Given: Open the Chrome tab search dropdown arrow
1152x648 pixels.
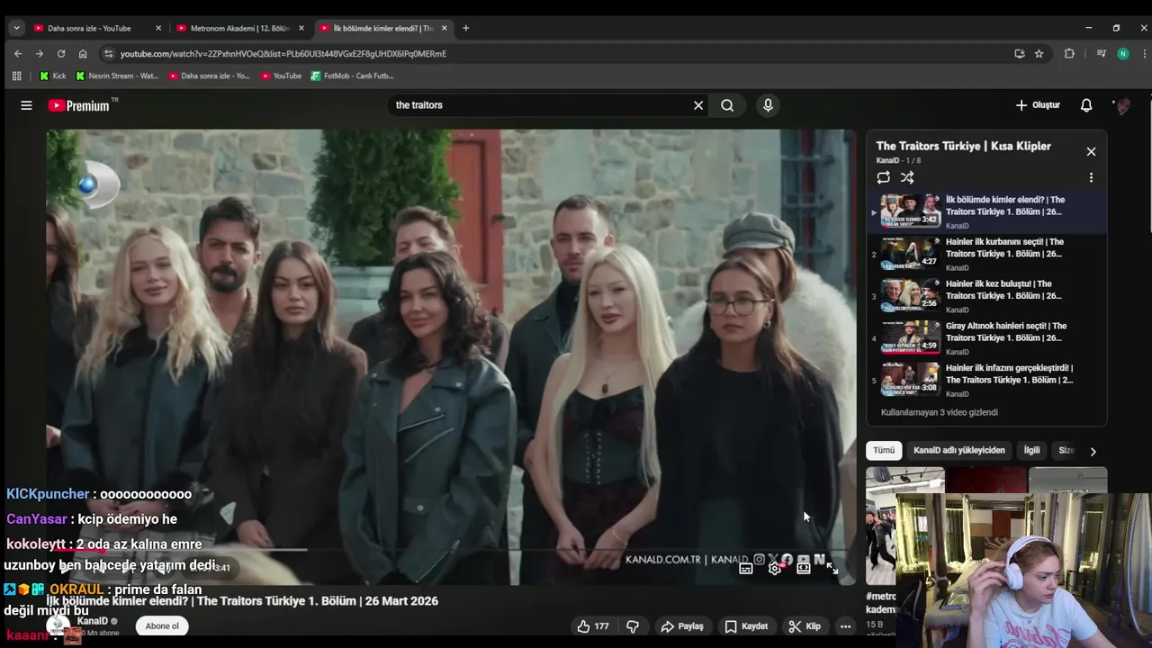Looking at the screenshot, I should click(x=16, y=28).
